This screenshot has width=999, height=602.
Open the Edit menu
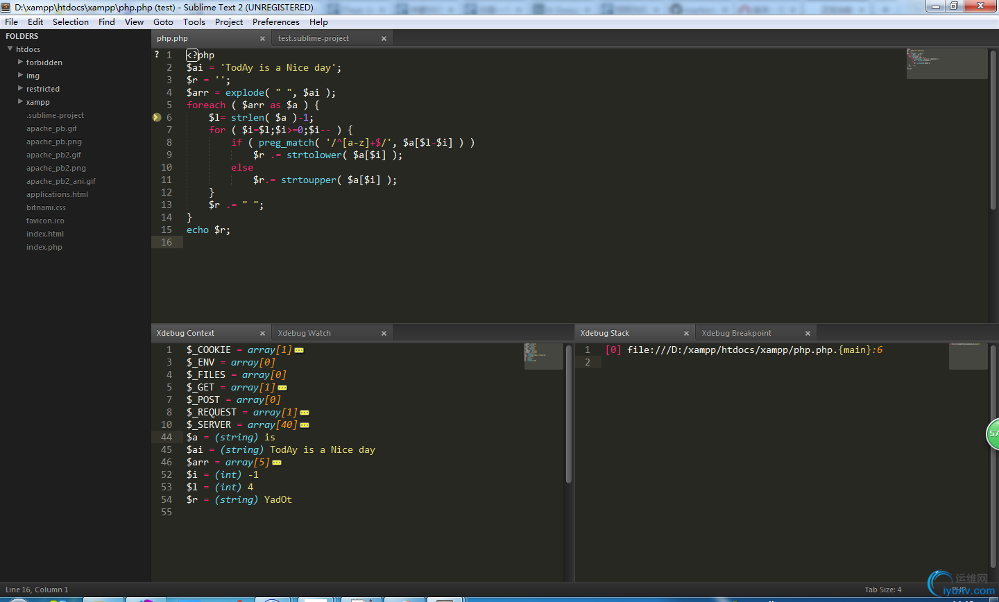pos(35,22)
